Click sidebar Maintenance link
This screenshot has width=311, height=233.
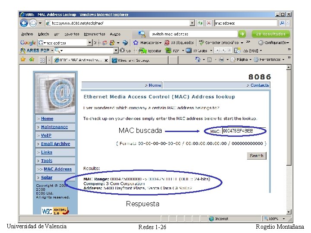(x=54, y=127)
